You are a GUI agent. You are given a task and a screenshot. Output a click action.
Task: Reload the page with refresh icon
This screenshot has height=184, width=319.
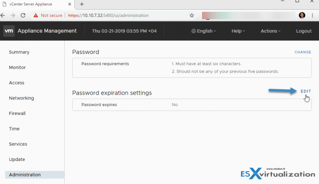click(x=23, y=15)
